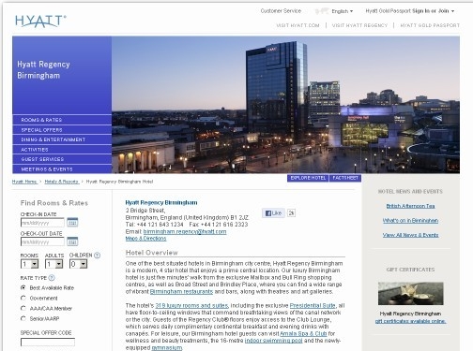473x351 pixels.
Task: Click the Explore Hotel tab
Action: 308,178
